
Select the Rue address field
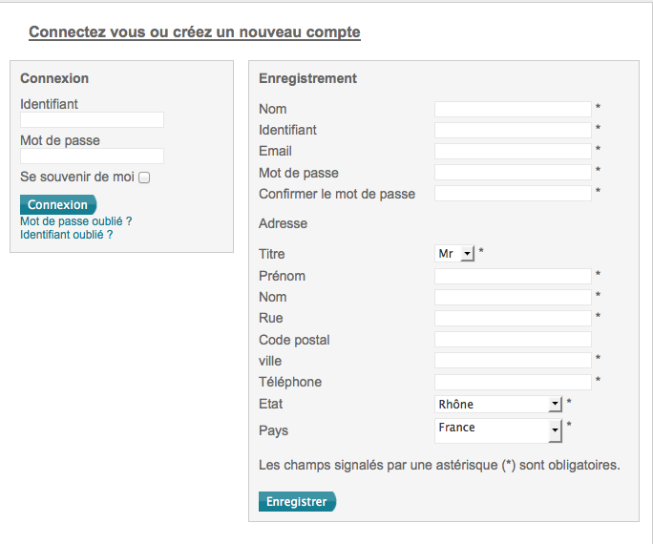[513, 318]
